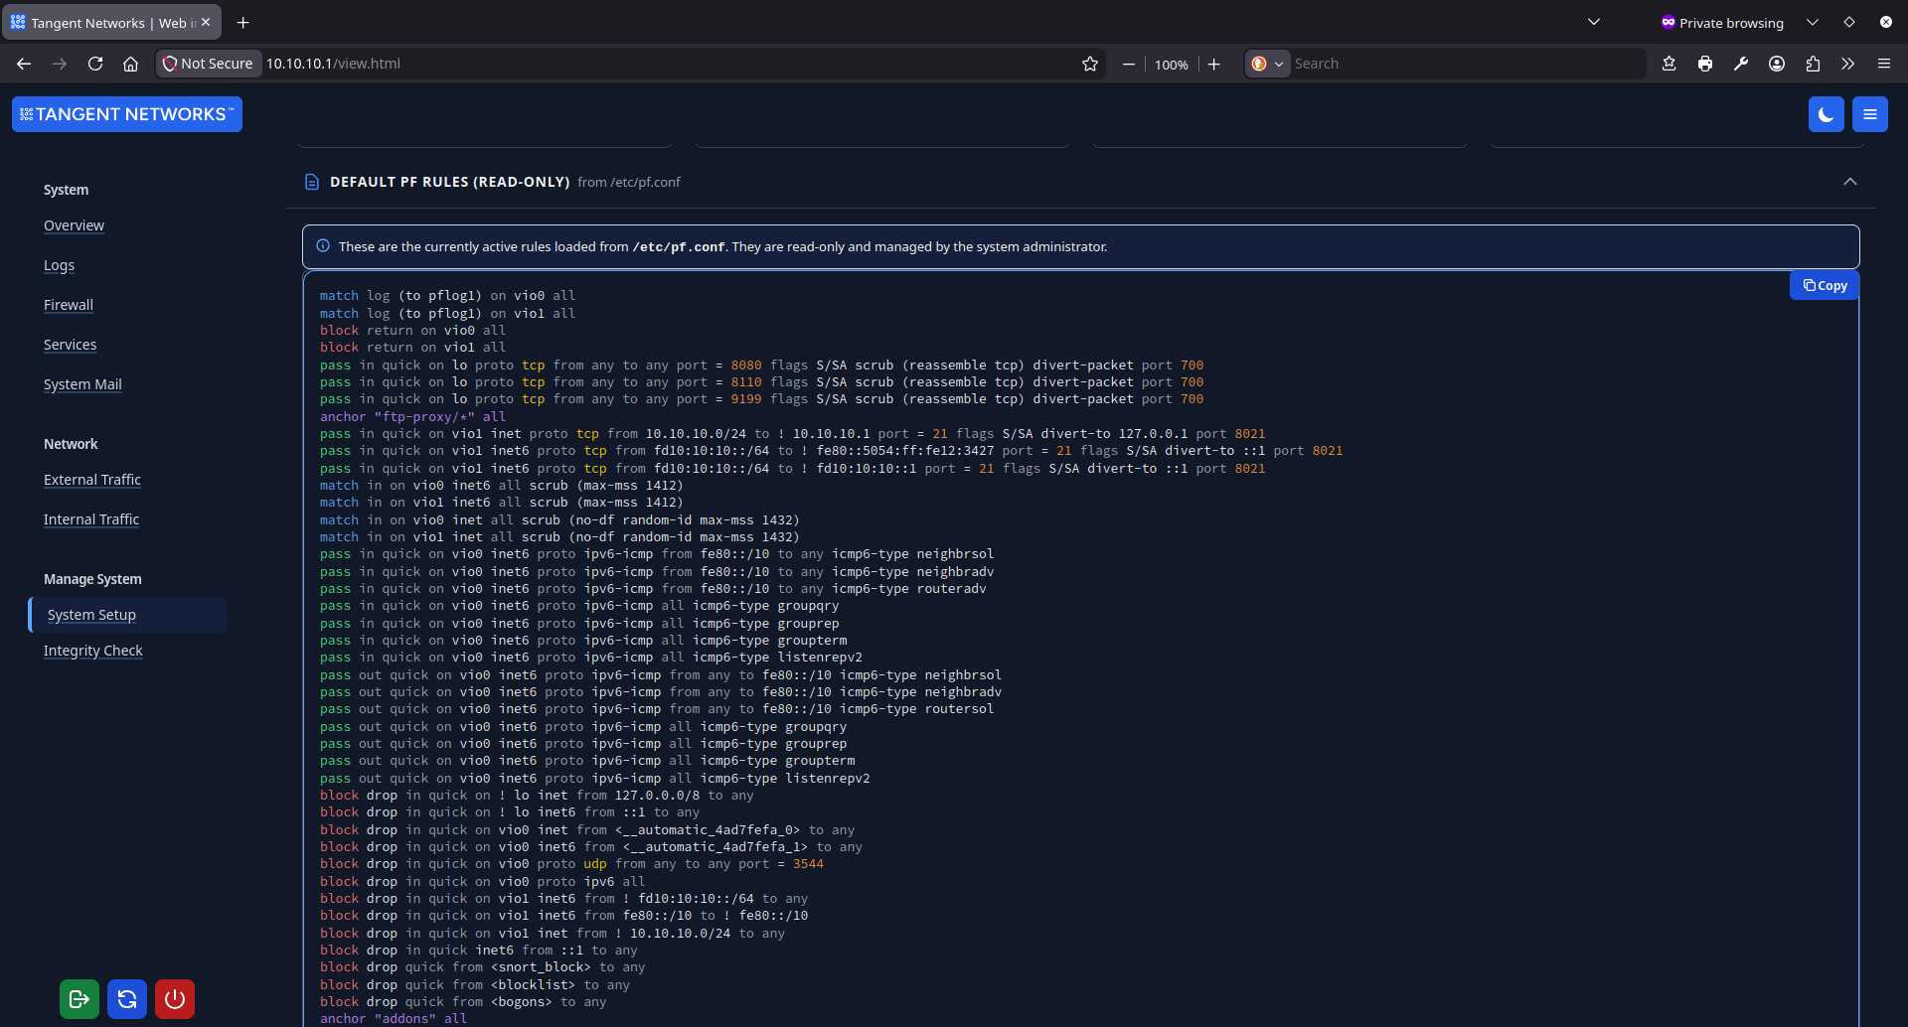Toggle dark mode with the moon icon

(1826, 113)
